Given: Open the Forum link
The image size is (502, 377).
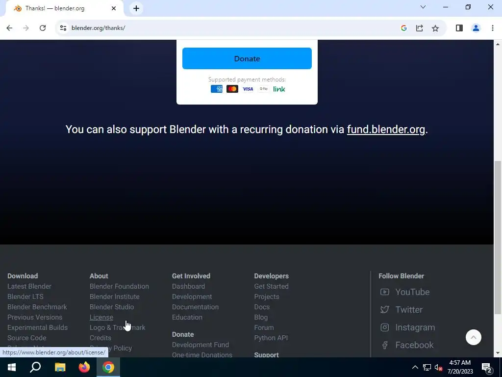Looking at the screenshot, I should (x=264, y=327).
